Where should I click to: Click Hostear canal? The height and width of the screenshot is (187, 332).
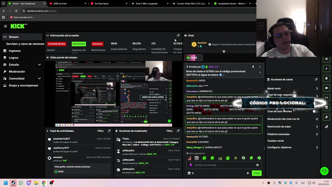point(275,141)
